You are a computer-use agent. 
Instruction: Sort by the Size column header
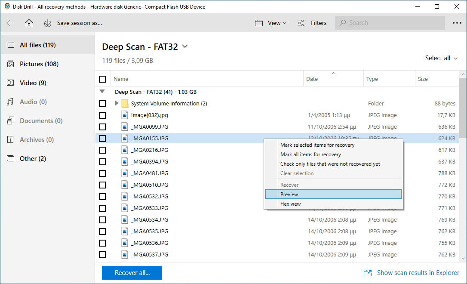point(436,79)
